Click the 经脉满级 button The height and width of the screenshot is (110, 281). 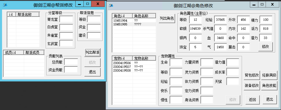(x=269, y=75)
